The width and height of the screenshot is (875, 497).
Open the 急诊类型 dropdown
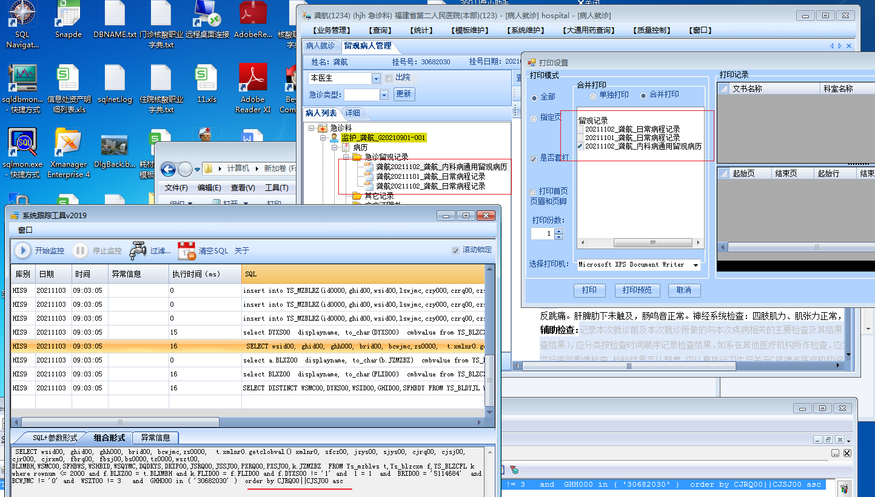tap(383, 95)
